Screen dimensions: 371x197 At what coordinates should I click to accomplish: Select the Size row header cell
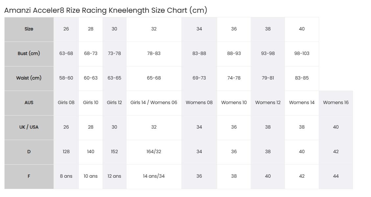29,29
